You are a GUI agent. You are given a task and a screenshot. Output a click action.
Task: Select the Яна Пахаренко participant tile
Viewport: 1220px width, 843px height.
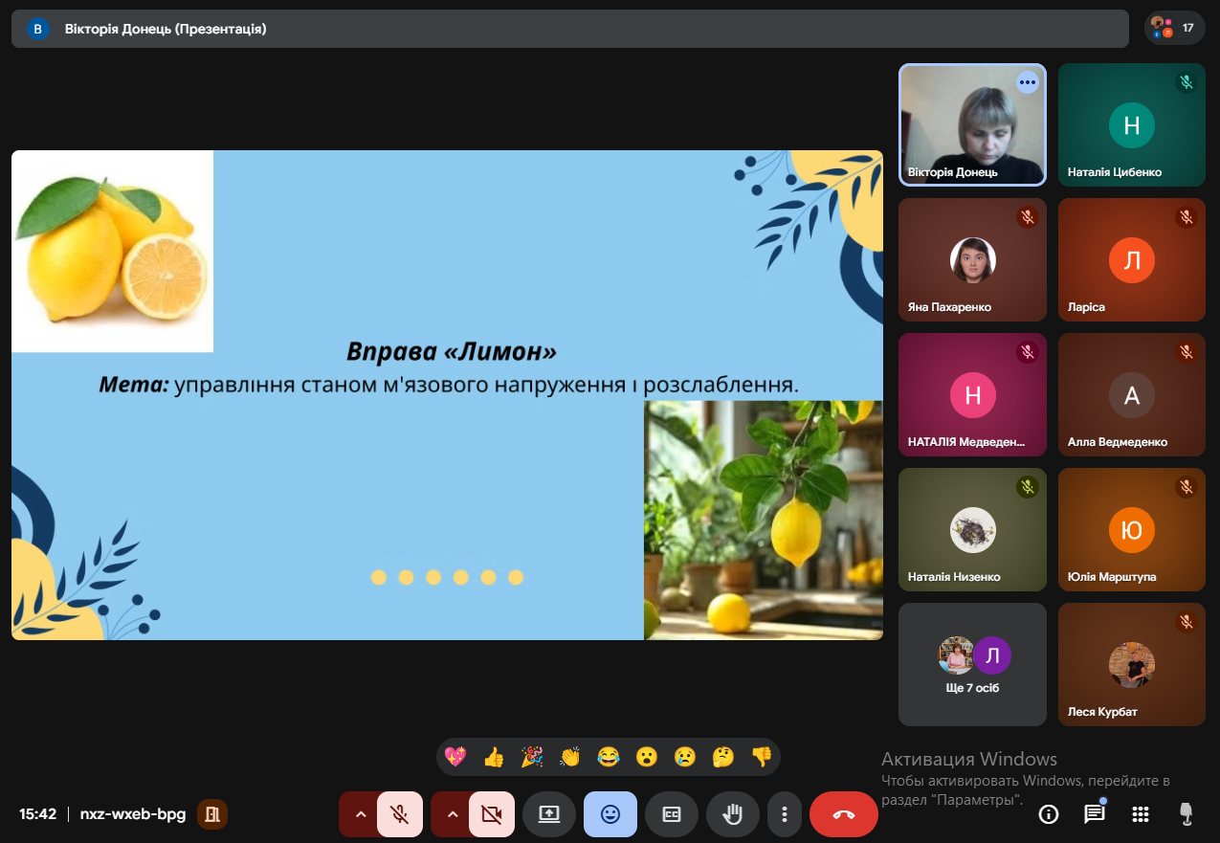[972, 259]
